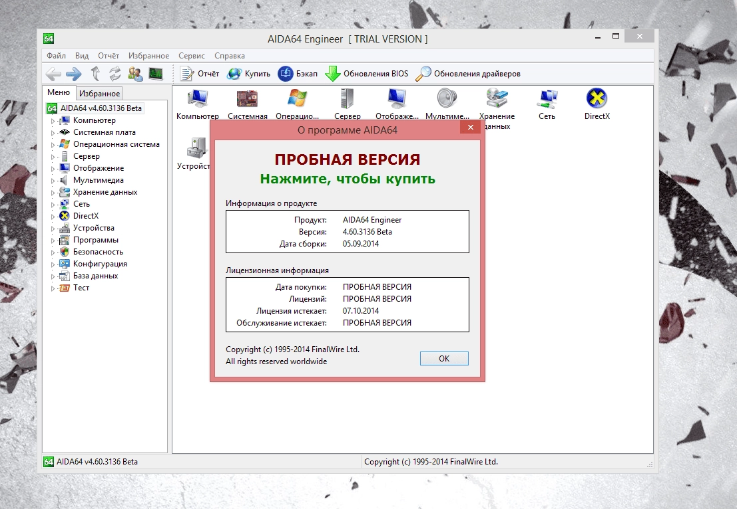Image resolution: width=737 pixels, height=509 pixels.
Task: Click license expiry date 07.10.2014
Action: click(x=360, y=311)
